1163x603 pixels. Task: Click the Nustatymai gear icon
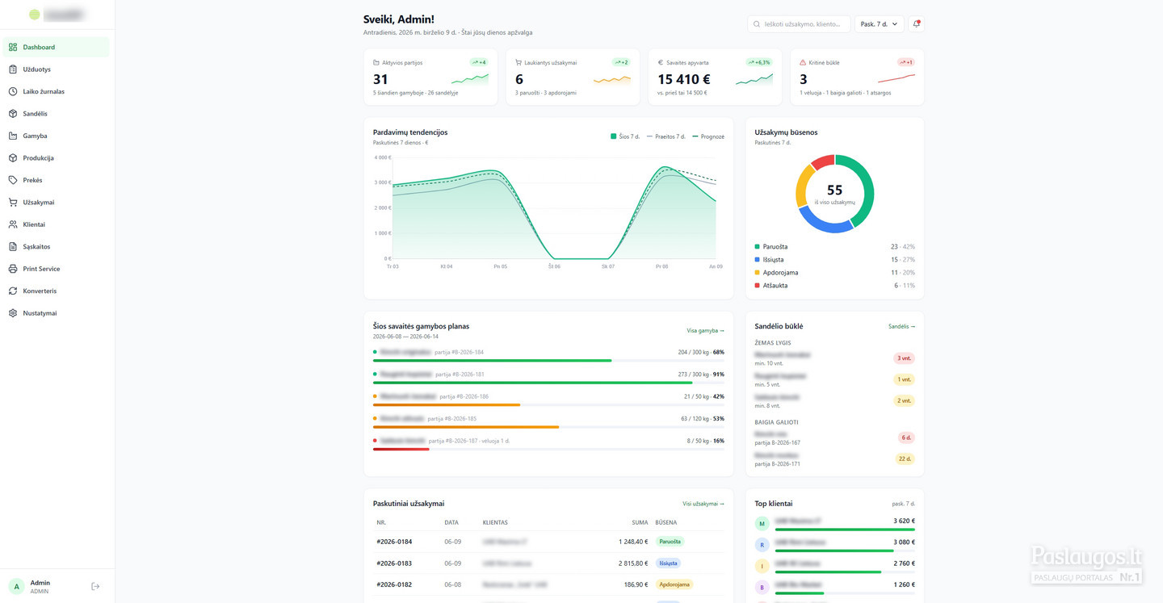(13, 313)
